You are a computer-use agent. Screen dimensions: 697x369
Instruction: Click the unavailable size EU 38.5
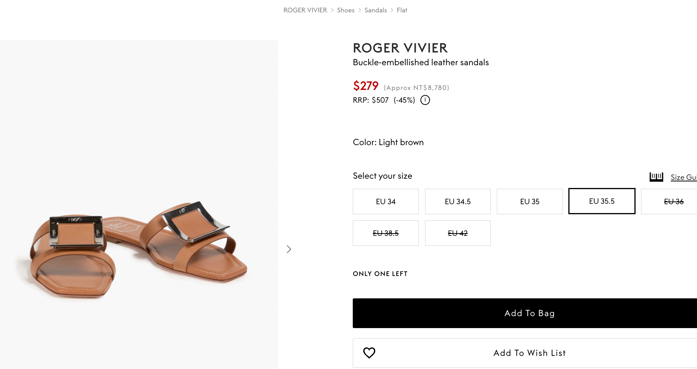point(386,233)
